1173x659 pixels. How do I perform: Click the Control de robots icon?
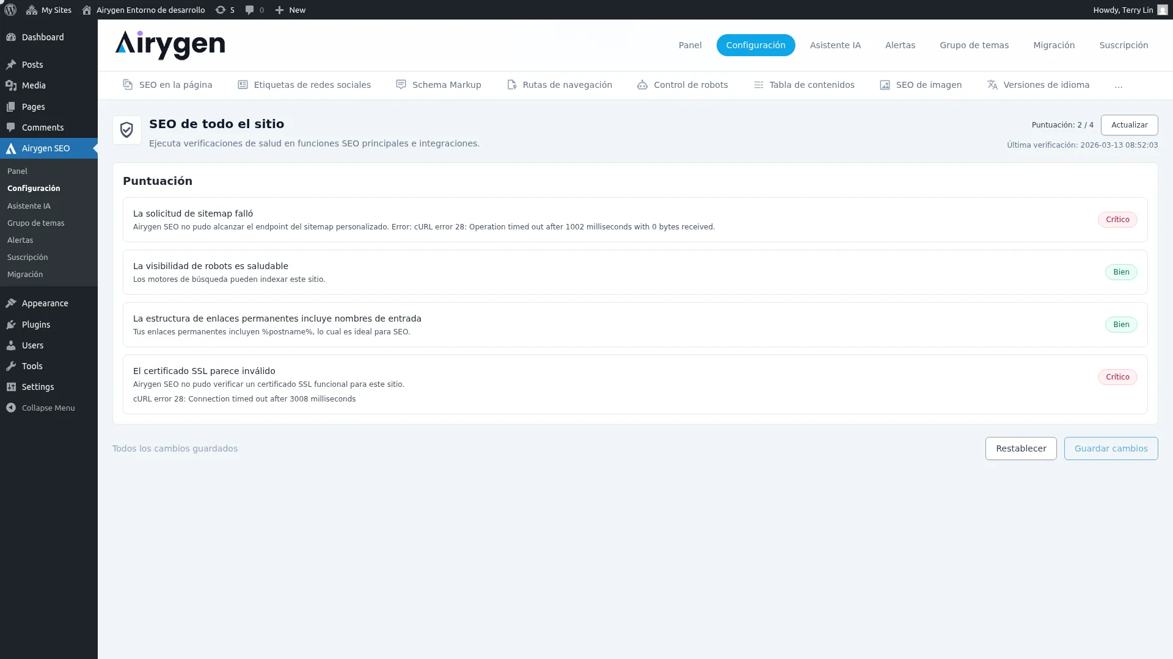click(x=642, y=85)
